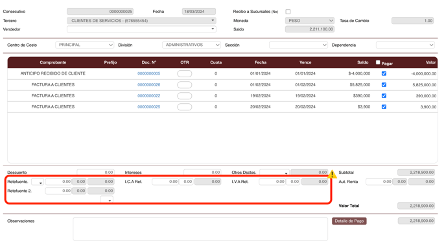This screenshot has width=446, height=246.
Task: Click the valor cell -4,000,000.00
Action: [423, 73]
